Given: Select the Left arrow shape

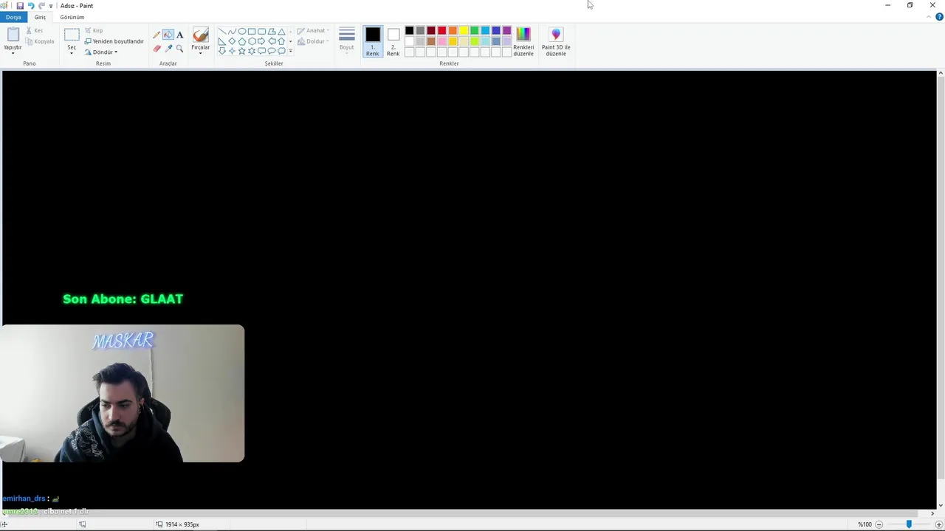Looking at the screenshot, I should tap(272, 41).
